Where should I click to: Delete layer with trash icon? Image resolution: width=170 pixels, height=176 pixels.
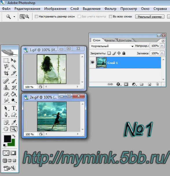coord(157,84)
